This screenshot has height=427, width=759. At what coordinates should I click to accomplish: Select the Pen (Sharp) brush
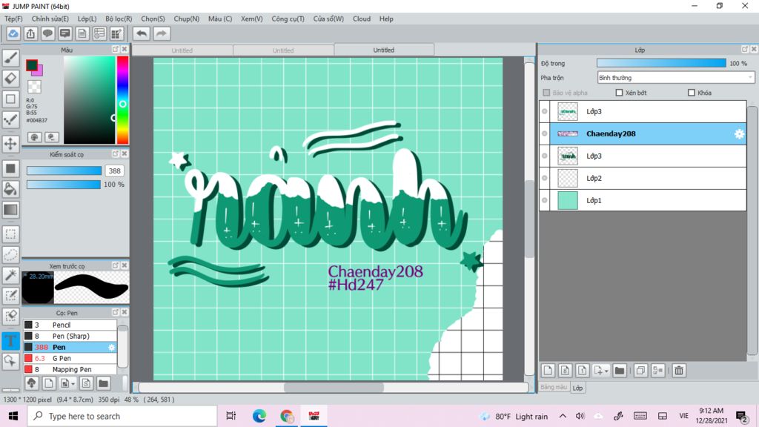coord(70,336)
